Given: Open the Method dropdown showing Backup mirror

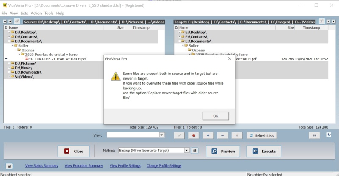Looking at the screenshot, I should click(186, 150).
